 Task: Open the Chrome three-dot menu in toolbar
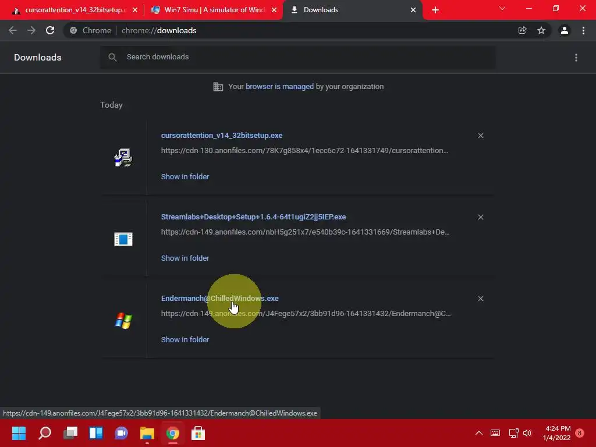(583, 30)
